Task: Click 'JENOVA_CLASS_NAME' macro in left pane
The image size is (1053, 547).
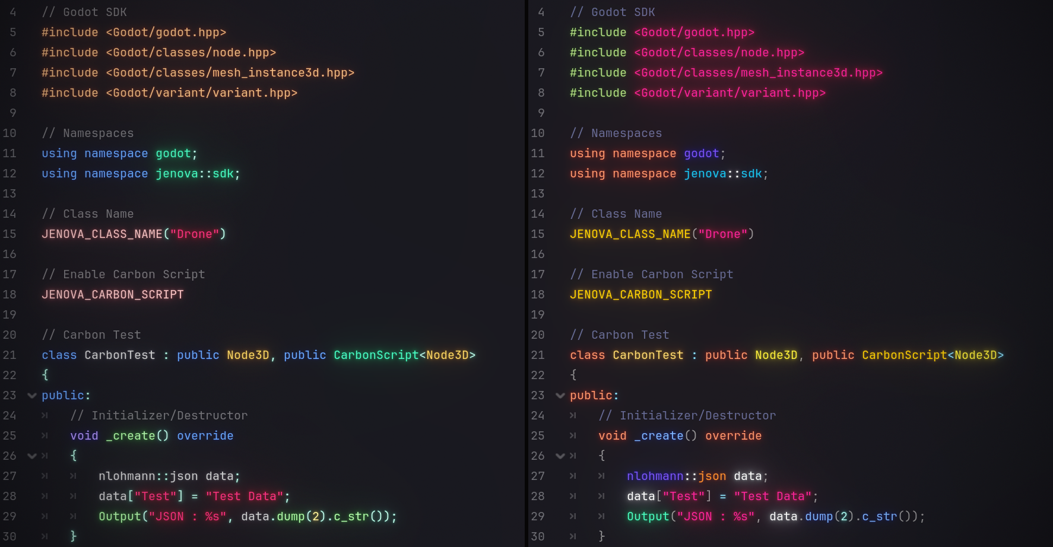Action: click(102, 234)
